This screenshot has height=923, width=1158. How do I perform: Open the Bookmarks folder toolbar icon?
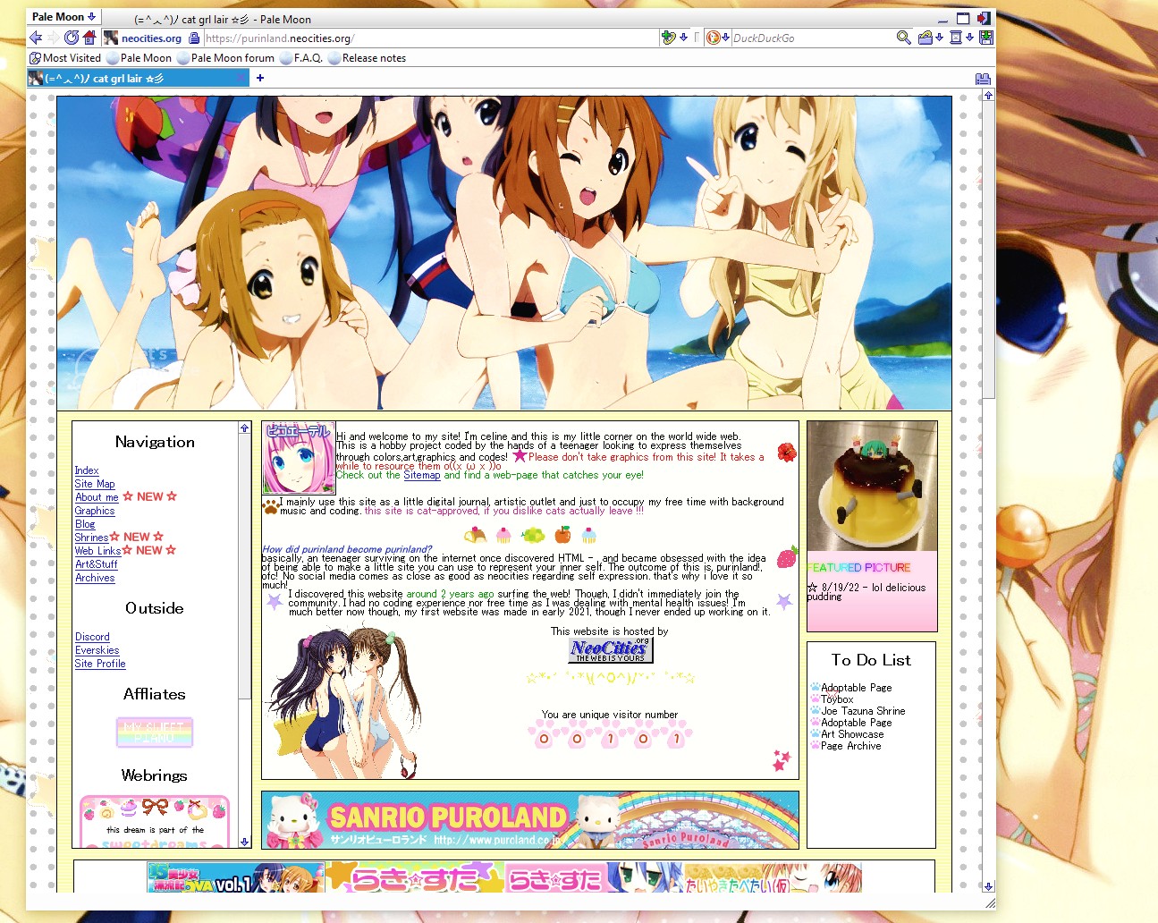[926, 38]
